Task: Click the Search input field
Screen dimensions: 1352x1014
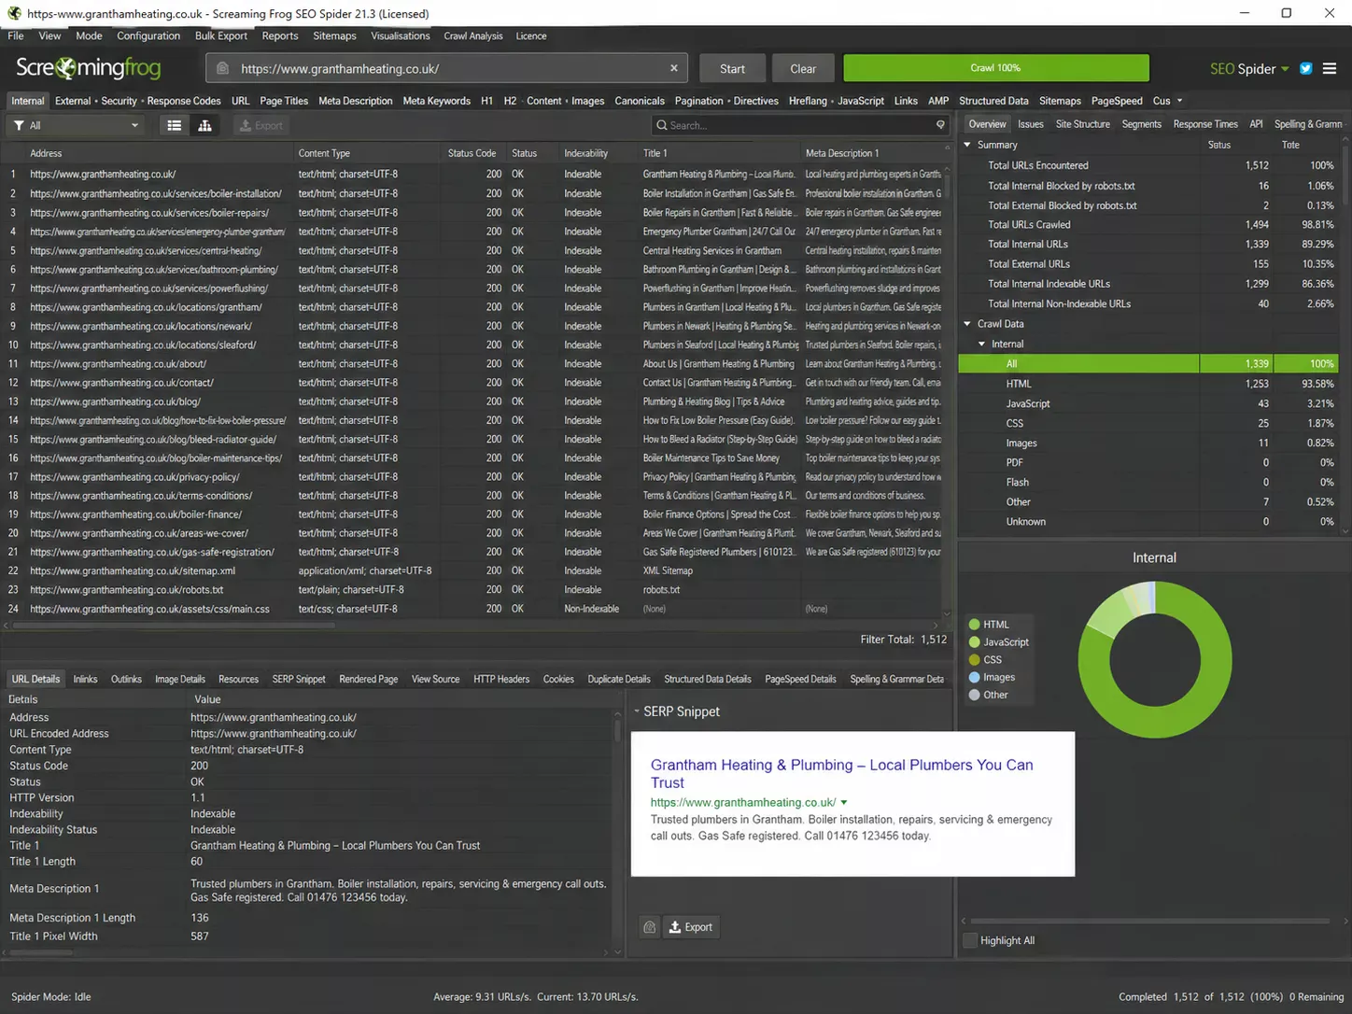Action: pyautogui.click(x=799, y=125)
